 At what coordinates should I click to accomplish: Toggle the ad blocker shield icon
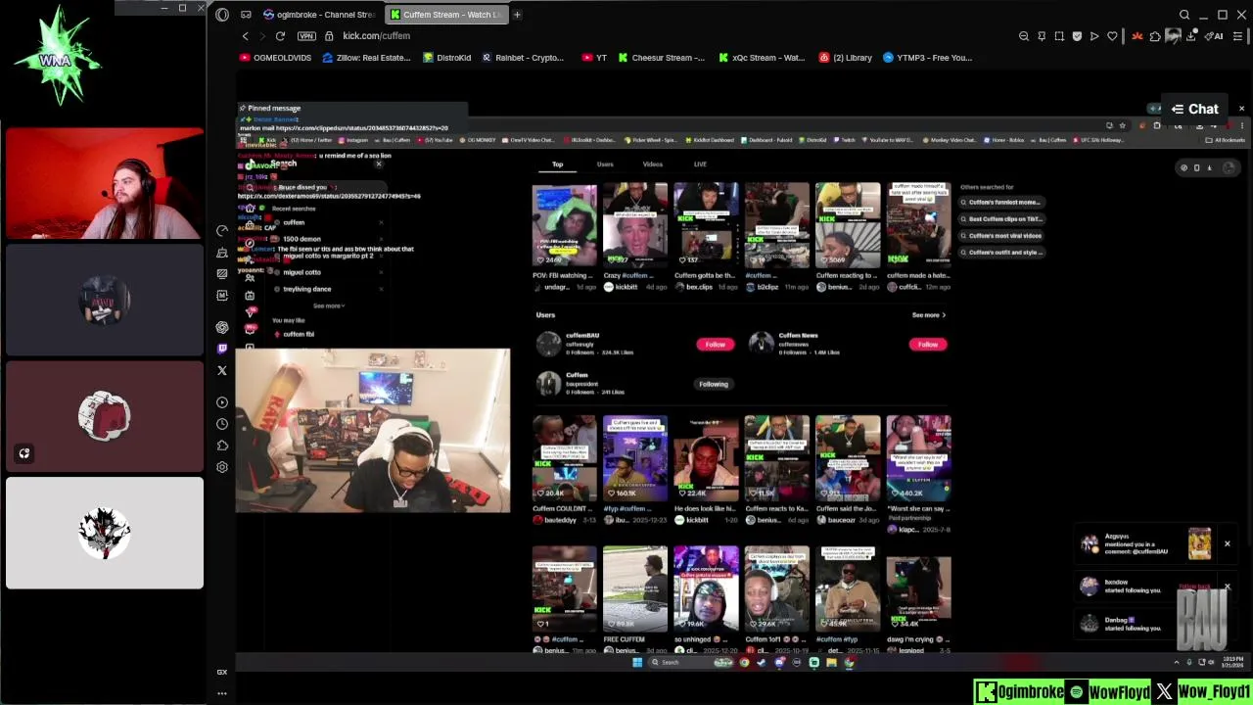click(1077, 36)
